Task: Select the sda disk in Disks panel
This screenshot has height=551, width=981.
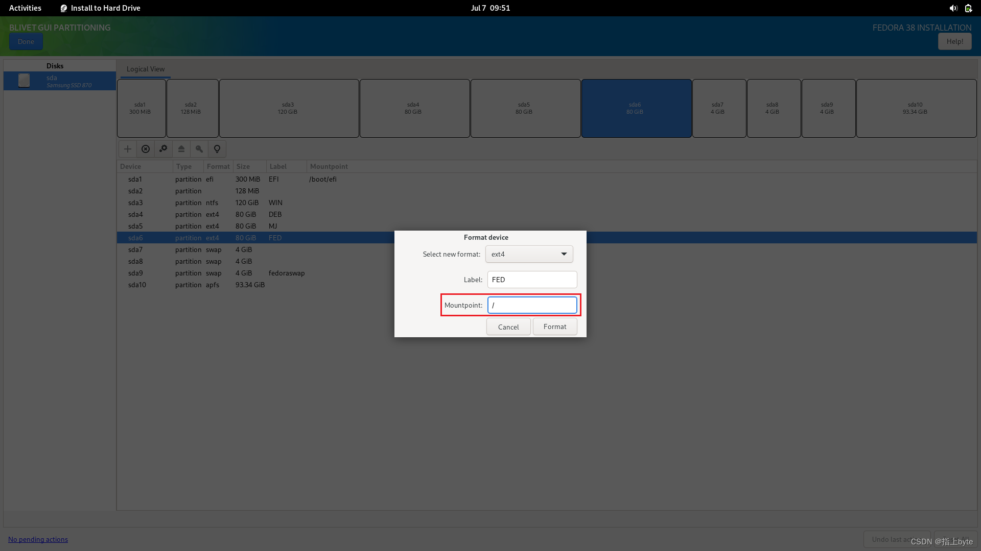Action: [60, 81]
